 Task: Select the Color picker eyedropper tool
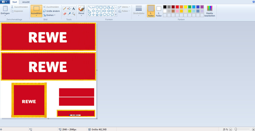(69, 14)
